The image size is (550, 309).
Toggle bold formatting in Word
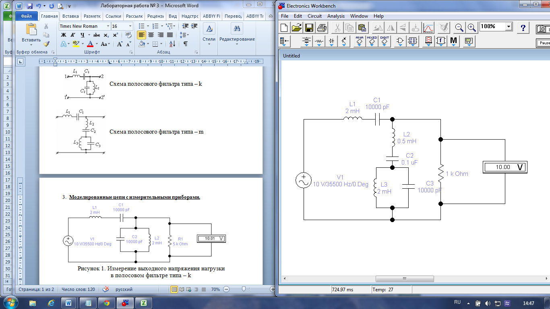click(x=63, y=35)
